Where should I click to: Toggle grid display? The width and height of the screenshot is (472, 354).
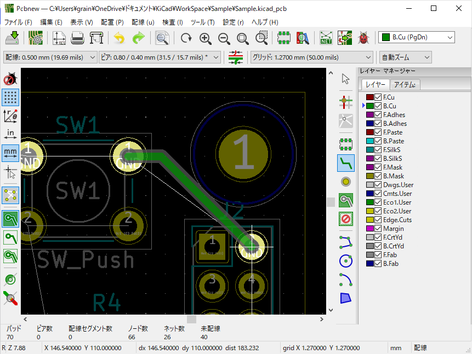click(x=10, y=97)
